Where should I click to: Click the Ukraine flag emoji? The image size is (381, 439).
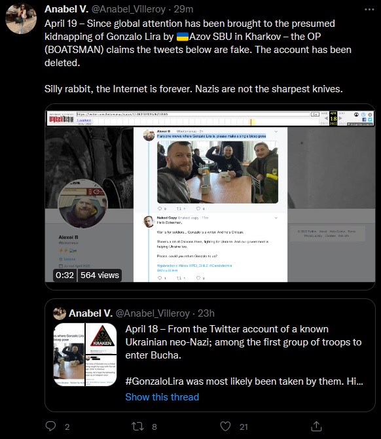[183, 37]
